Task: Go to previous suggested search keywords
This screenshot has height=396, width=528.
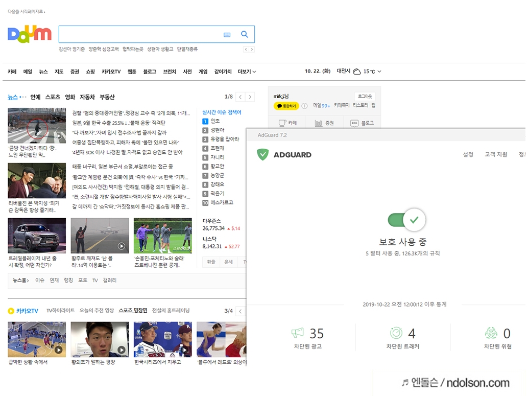Action: pos(246,50)
